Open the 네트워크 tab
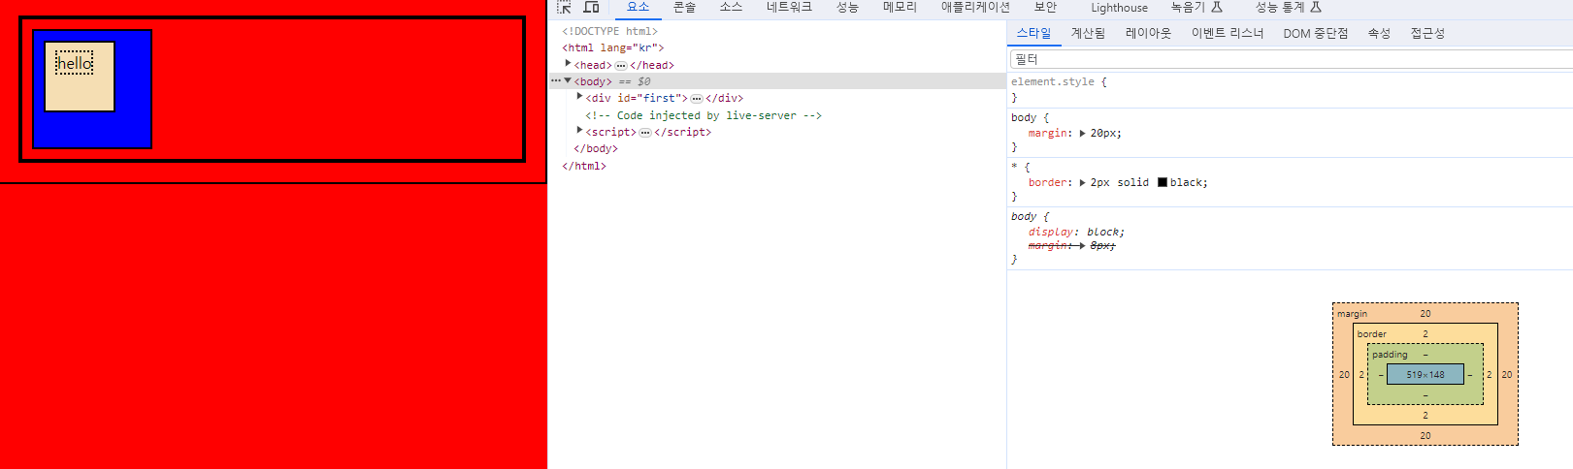This screenshot has height=469, width=1573. [x=789, y=7]
